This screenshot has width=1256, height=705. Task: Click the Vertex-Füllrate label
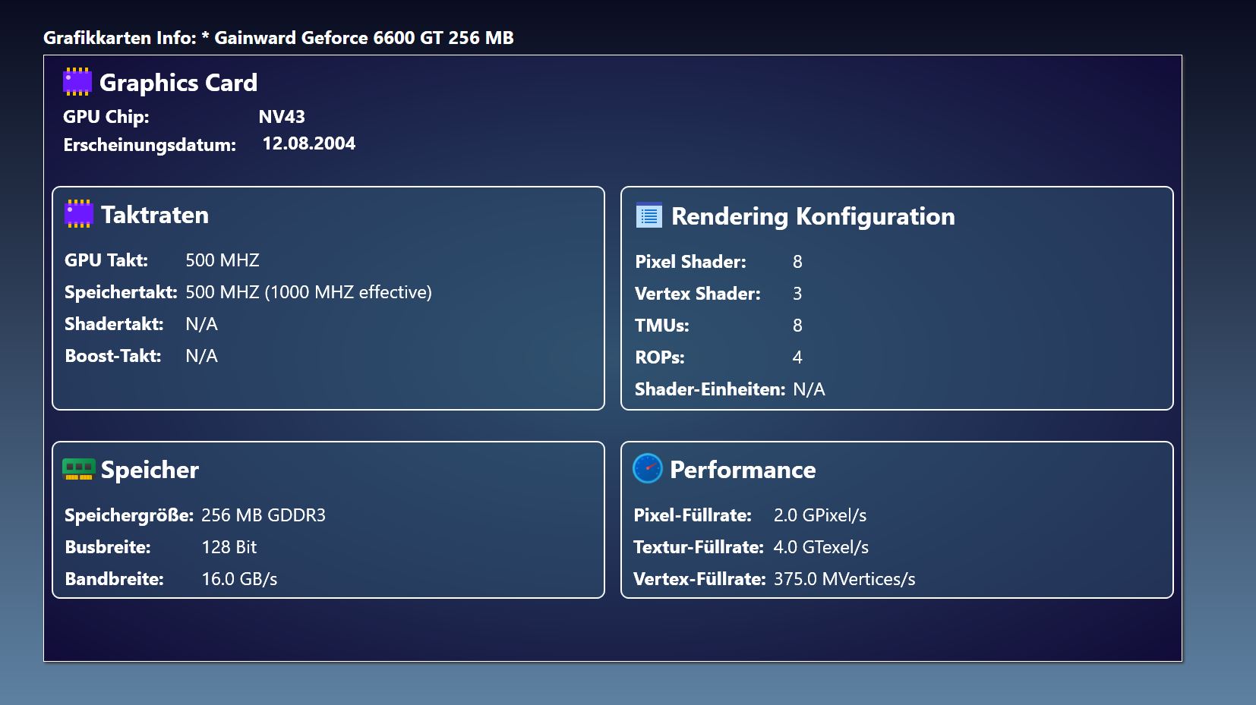click(x=699, y=579)
